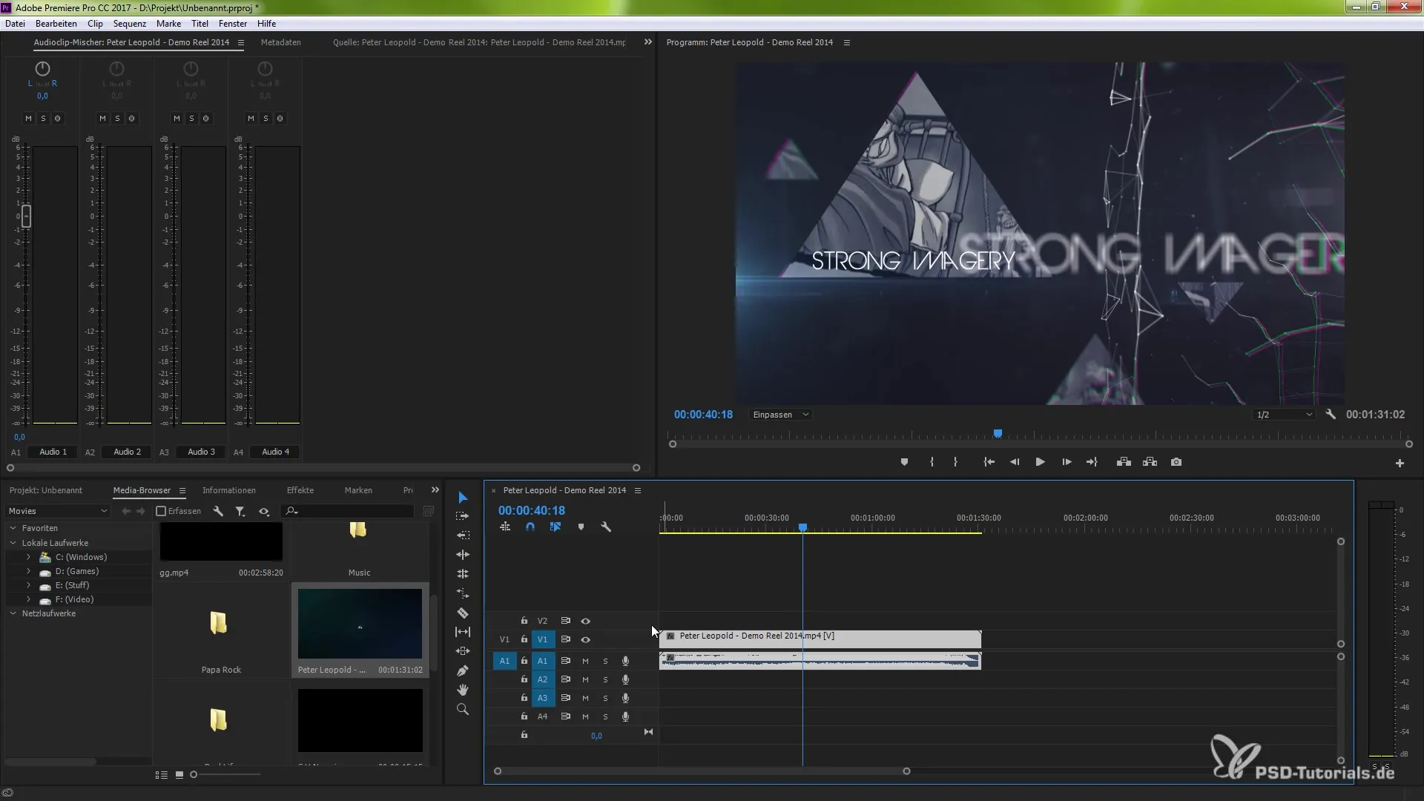Expand the C: (Windows) drive
This screenshot has height=801, width=1424.
pos(28,557)
